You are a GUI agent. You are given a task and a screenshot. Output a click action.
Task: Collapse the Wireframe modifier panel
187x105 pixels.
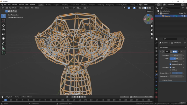pos(160,52)
